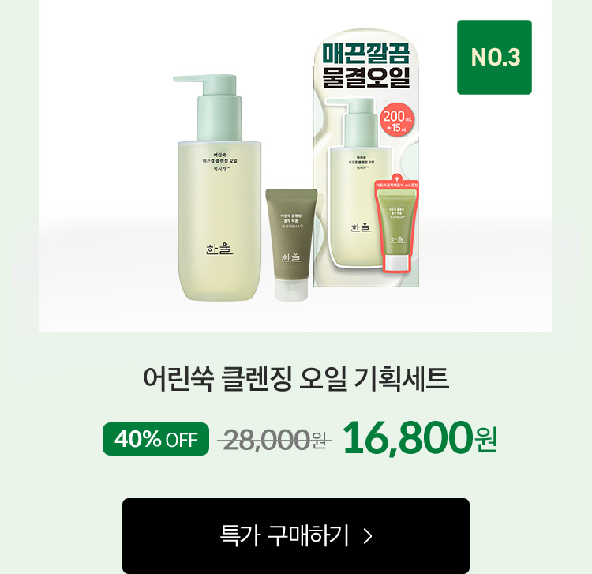Tap the red plus sign above sample tube

pos(396,179)
